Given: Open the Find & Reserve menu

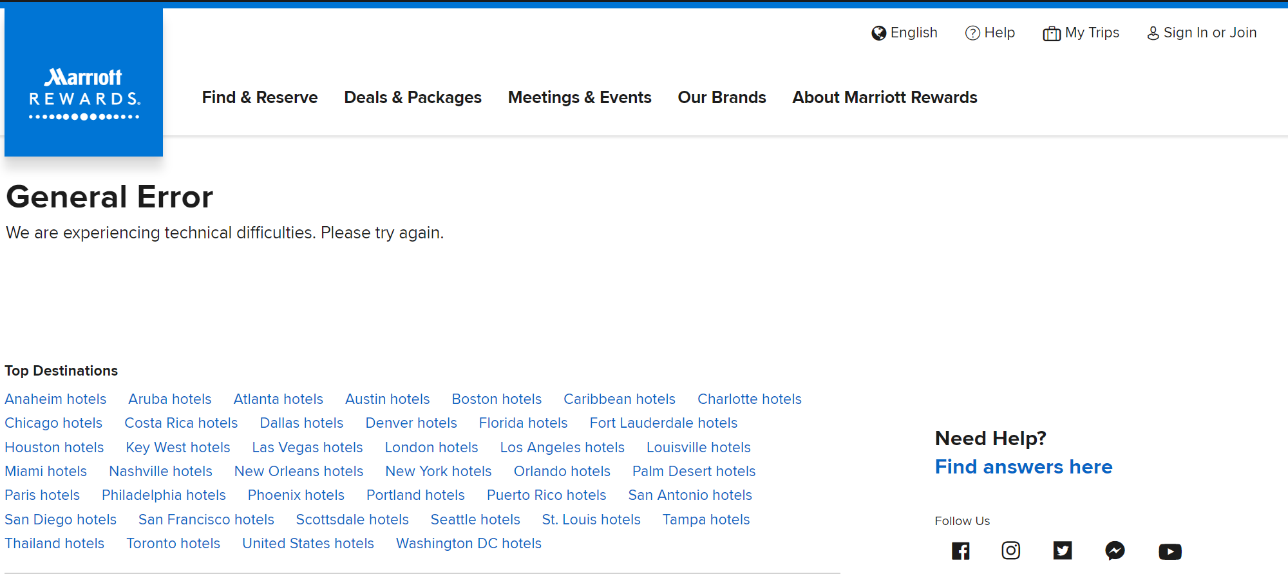Looking at the screenshot, I should [260, 97].
